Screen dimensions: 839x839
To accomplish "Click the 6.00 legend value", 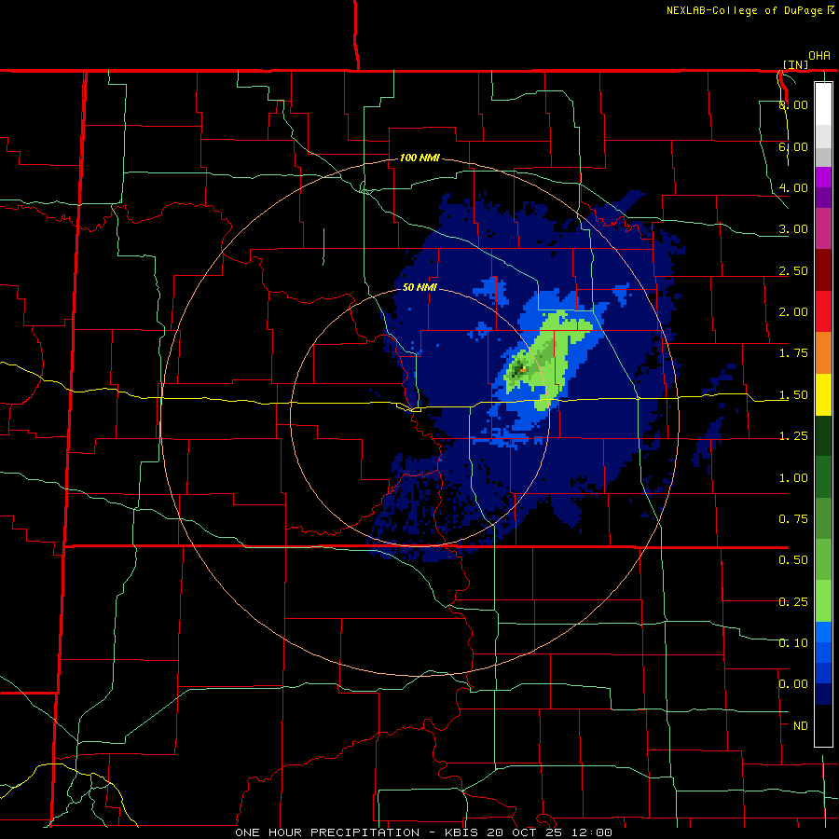I will click(x=793, y=146).
